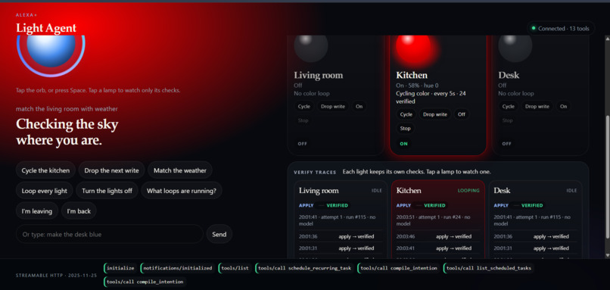
Task: Click 'tools/call list_scheduled_tasks' log chip
Action: (489, 268)
